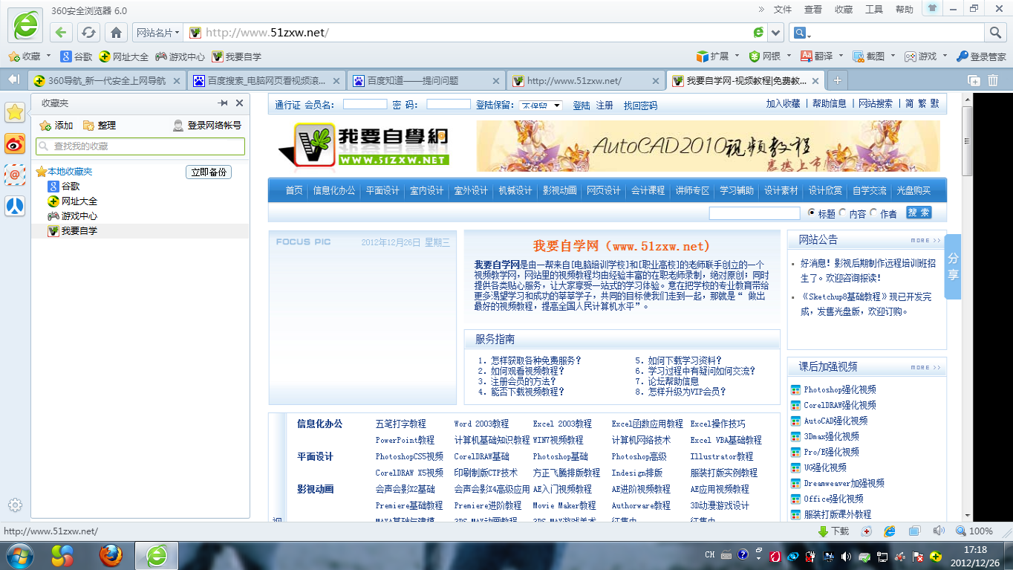Open the 文件 menu
This screenshot has height=570, width=1013.
click(783, 10)
